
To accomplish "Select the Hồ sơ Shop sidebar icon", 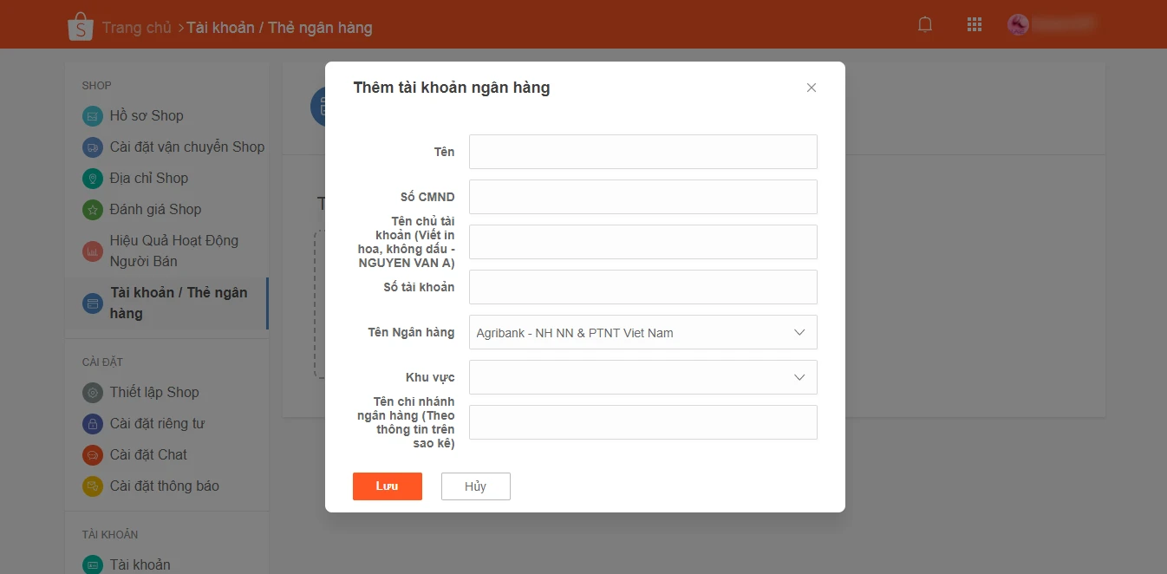I will click(x=92, y=115).
